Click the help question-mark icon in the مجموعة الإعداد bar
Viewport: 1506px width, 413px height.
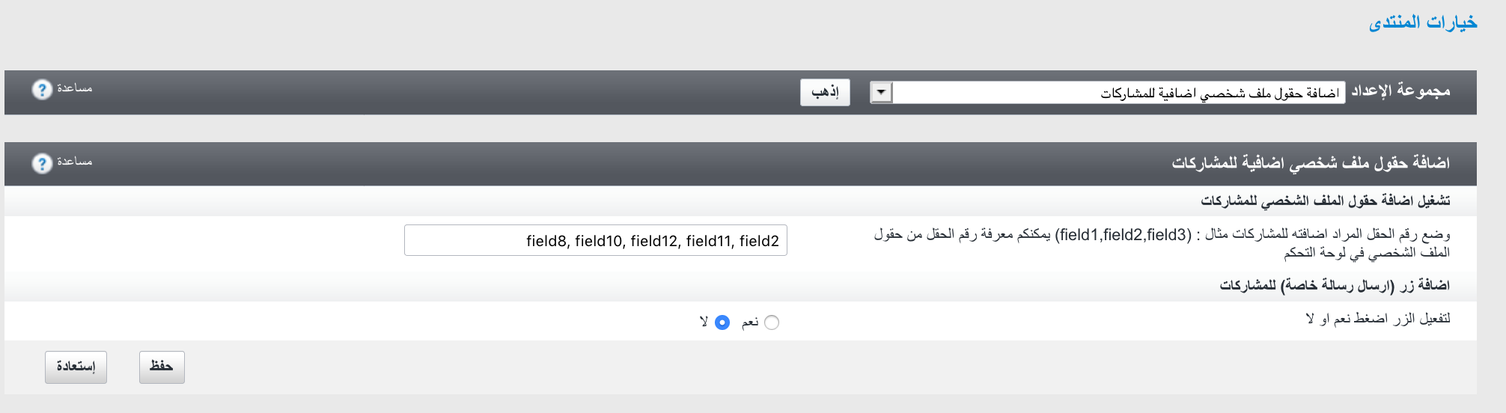click(42, 90)
